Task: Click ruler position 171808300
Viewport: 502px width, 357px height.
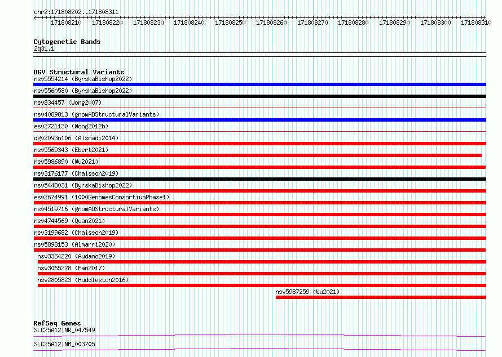Action: coord(435,23)
